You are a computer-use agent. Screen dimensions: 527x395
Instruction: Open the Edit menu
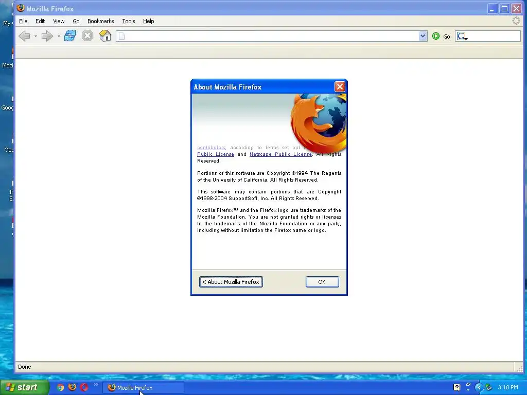coord(40,21)
